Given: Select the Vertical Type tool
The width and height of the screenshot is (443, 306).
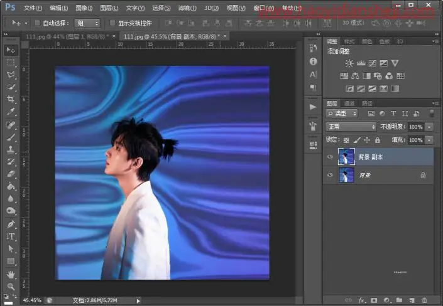Looking at the screenshot, I should (x=11, y=236).
